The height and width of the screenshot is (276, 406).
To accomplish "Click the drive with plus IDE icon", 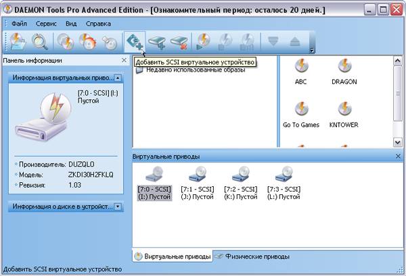I will 157,43.
